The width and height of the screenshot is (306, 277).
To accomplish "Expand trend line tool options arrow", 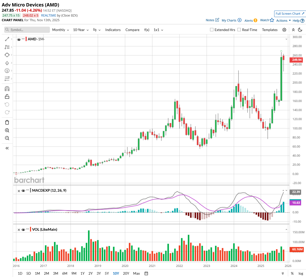I will (x=12, y=39).
